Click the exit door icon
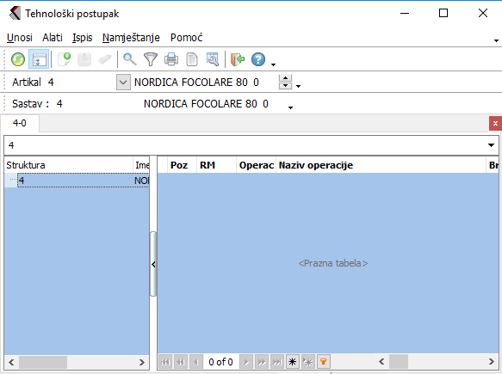This screenshot has width=502, height=374. pyautogui.click(x=238, y=59)
